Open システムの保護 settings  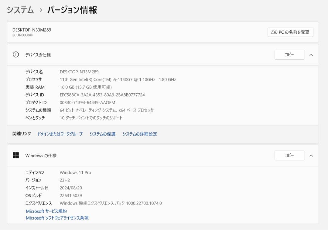103,134
